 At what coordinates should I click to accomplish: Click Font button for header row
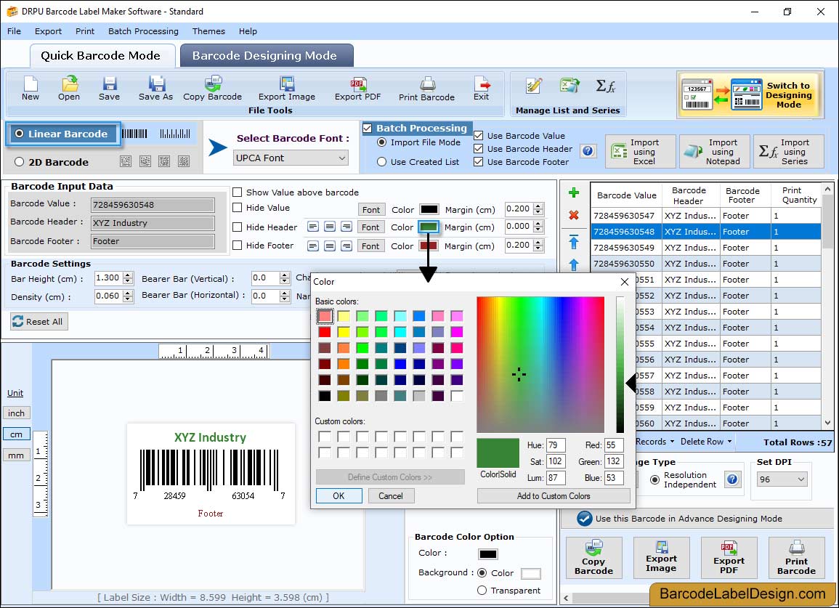370,227
